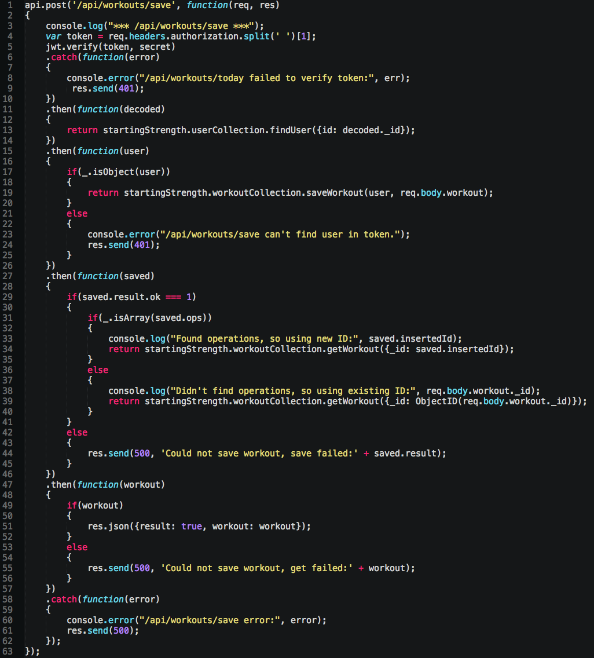Click the 'else' keyword on line 53

[x=77, y=547]
